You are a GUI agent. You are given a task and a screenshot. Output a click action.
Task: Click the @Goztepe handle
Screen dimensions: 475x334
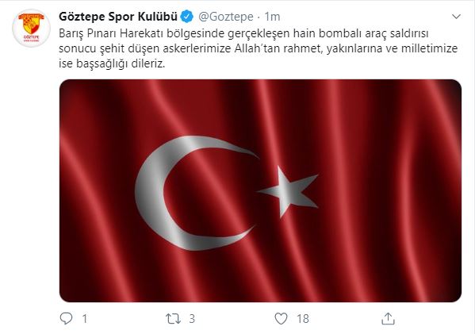[x=226, y=17]
